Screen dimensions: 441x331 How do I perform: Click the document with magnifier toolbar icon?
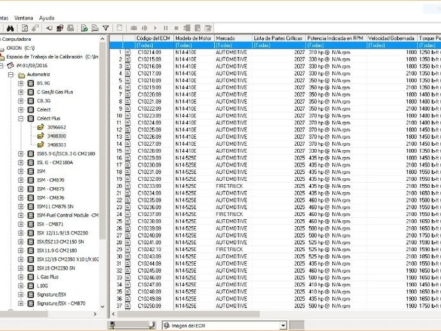point(95,28)
